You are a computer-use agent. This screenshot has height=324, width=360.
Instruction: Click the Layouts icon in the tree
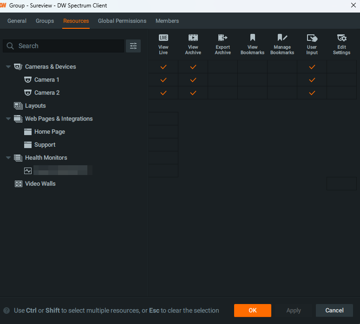click(18, 106)
